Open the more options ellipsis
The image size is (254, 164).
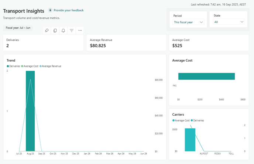tap(80, 31)
